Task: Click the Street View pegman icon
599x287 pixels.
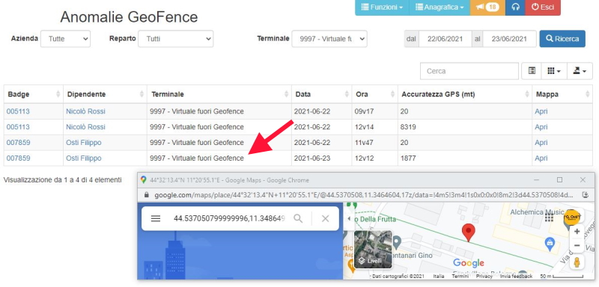Action: 577,262
